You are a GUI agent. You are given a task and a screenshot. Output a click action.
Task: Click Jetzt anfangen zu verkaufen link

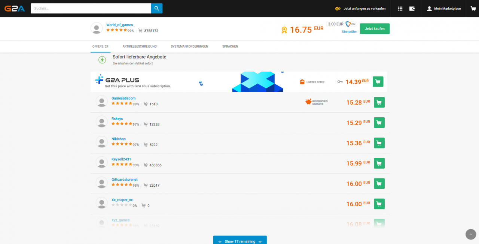pos(364,9)
